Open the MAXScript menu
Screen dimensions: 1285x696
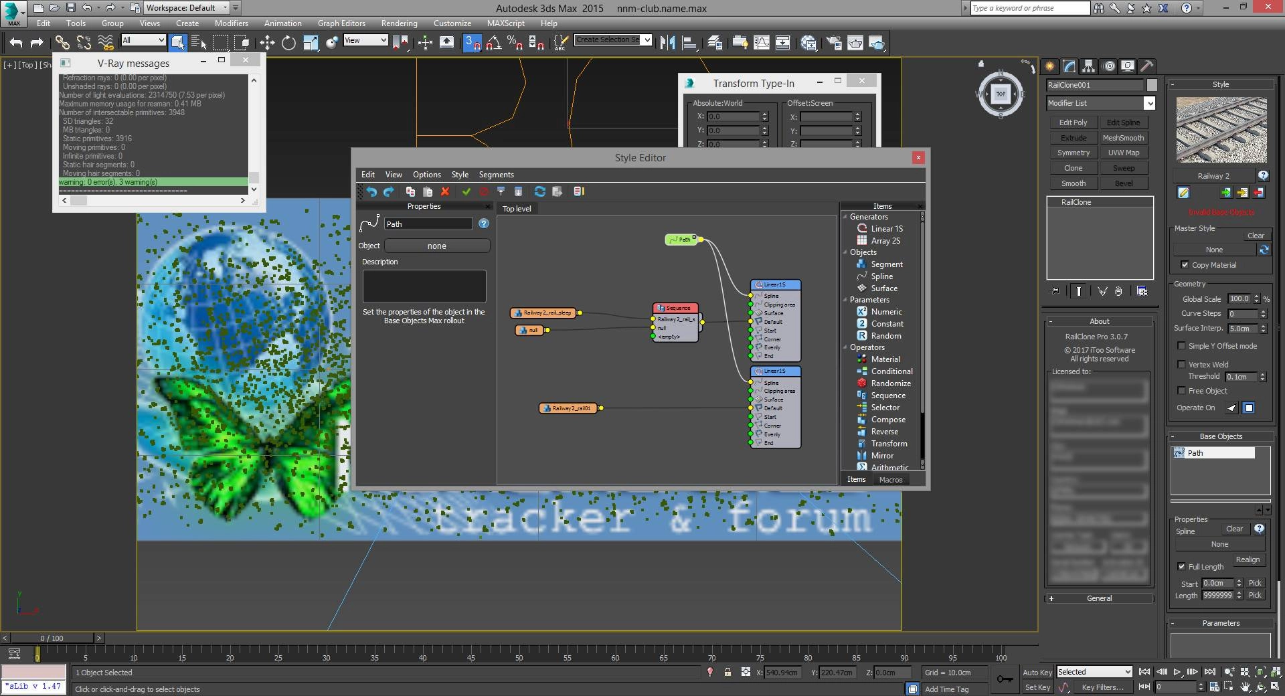click(x=505, y=23)
